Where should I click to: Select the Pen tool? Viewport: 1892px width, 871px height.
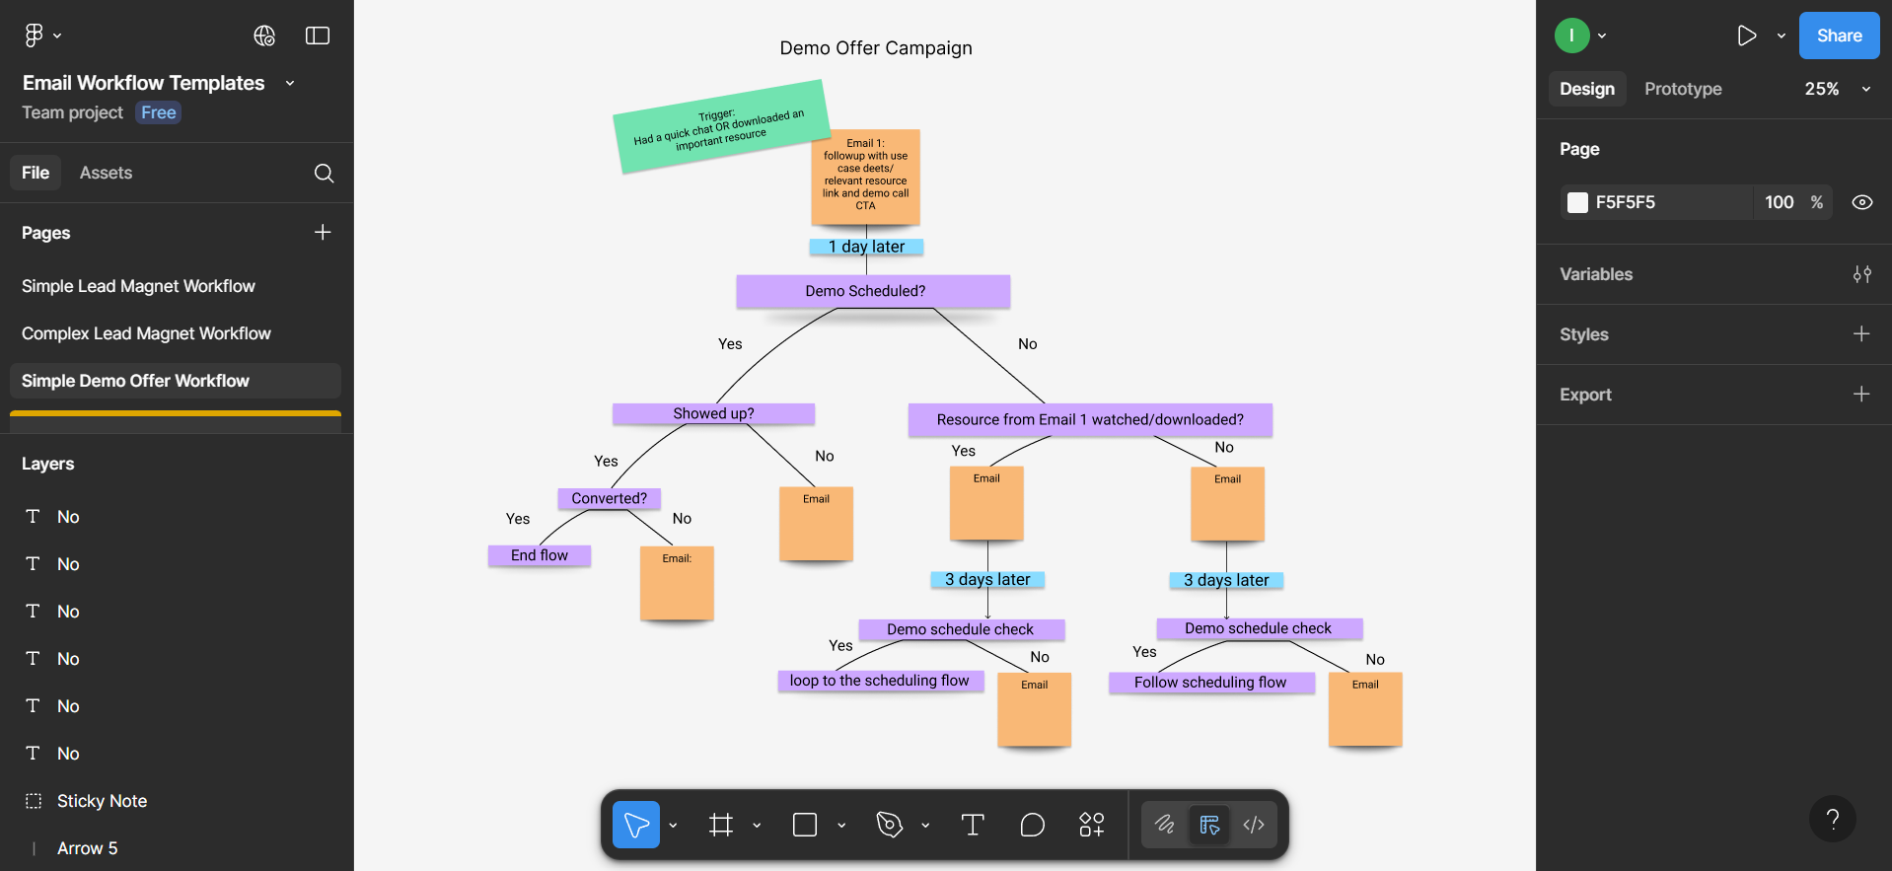890,825
